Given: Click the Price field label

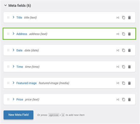Looking at the screenshot, I should [20, 99].
